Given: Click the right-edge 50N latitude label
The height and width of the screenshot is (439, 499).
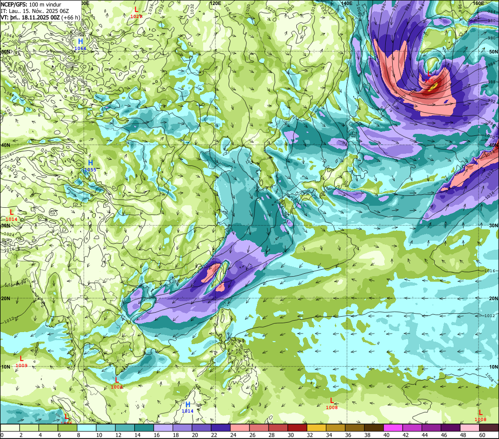Looking at the screenshot, I should coord(494,51).
